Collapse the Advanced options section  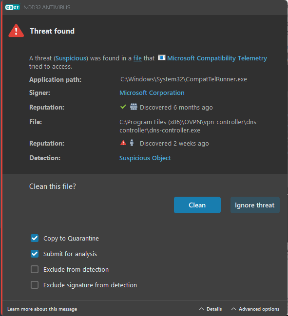tap(255, 309)
